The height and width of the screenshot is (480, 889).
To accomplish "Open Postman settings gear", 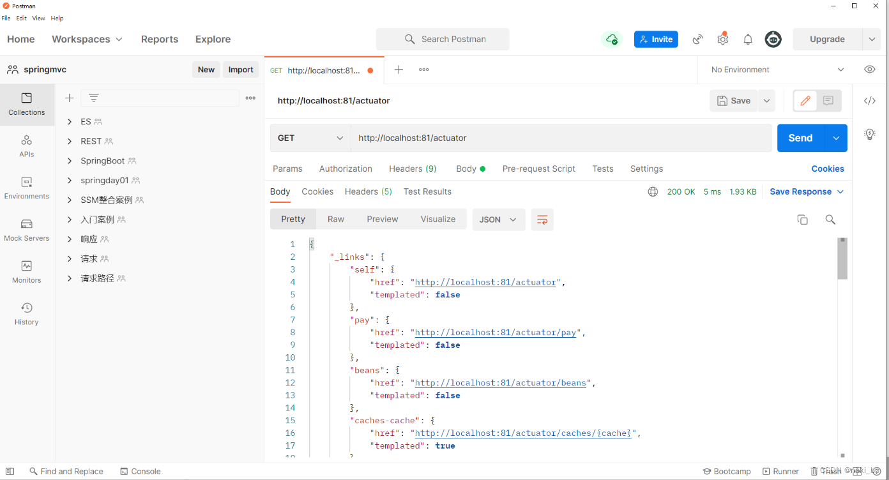I will tap(722, 39).
